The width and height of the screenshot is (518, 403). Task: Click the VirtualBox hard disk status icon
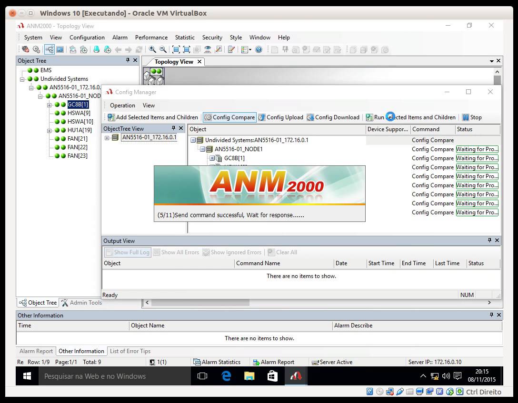coord(370,392)
